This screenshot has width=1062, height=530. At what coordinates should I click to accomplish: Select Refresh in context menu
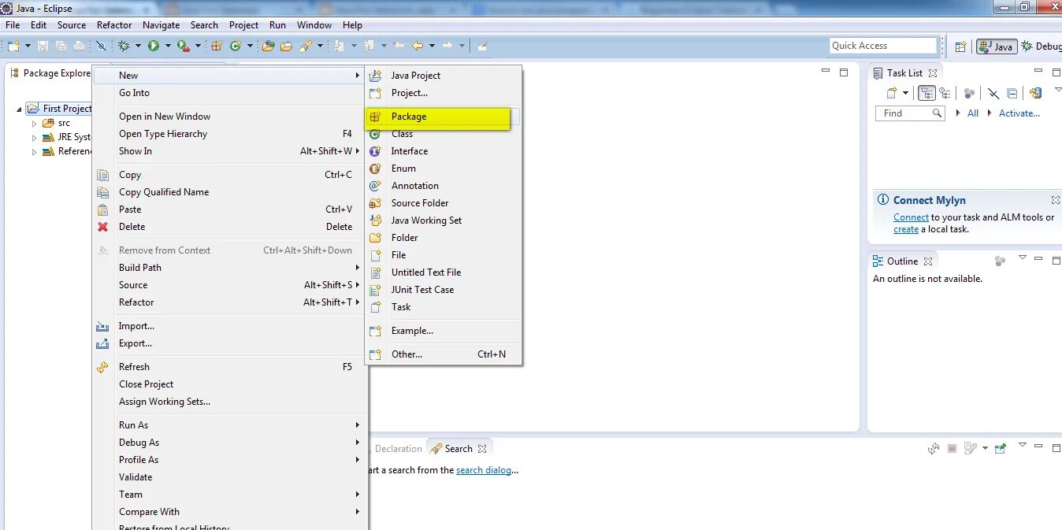228,367
